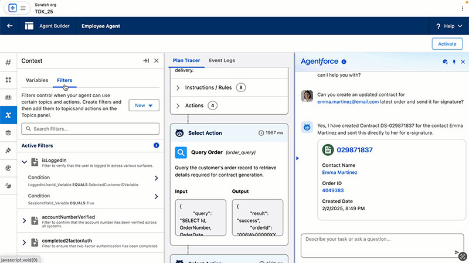The image size is (469, 263).
Task: Expand the Instructions / Rules section
Action: (178, 88)
